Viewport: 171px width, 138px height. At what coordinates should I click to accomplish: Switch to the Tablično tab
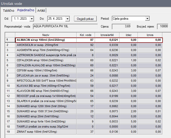tap(8, 10)
